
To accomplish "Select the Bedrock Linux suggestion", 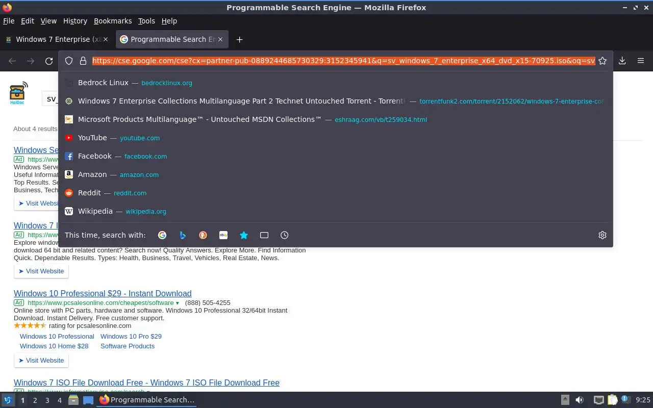I will tap(336, 83).
